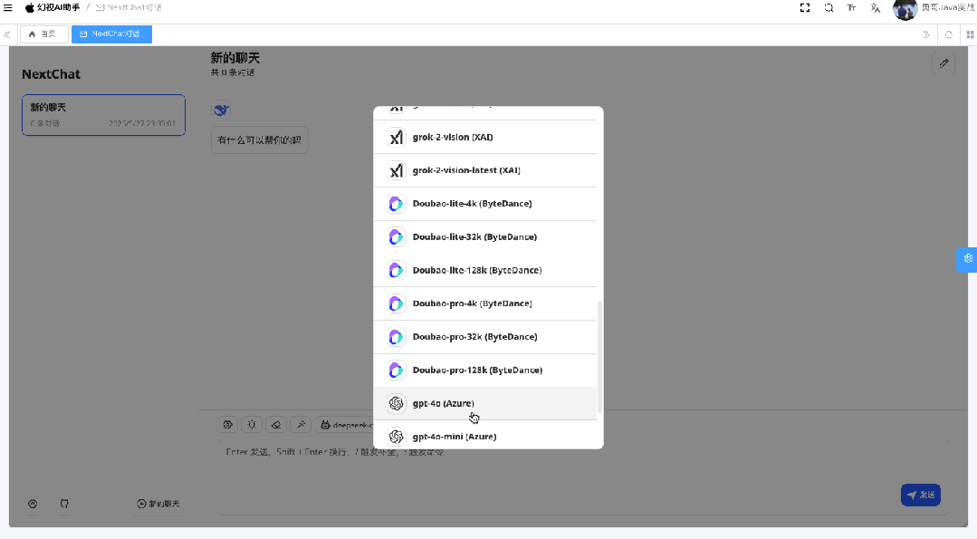
Task: Open the tab grid options icon
Action: (970, 35)
